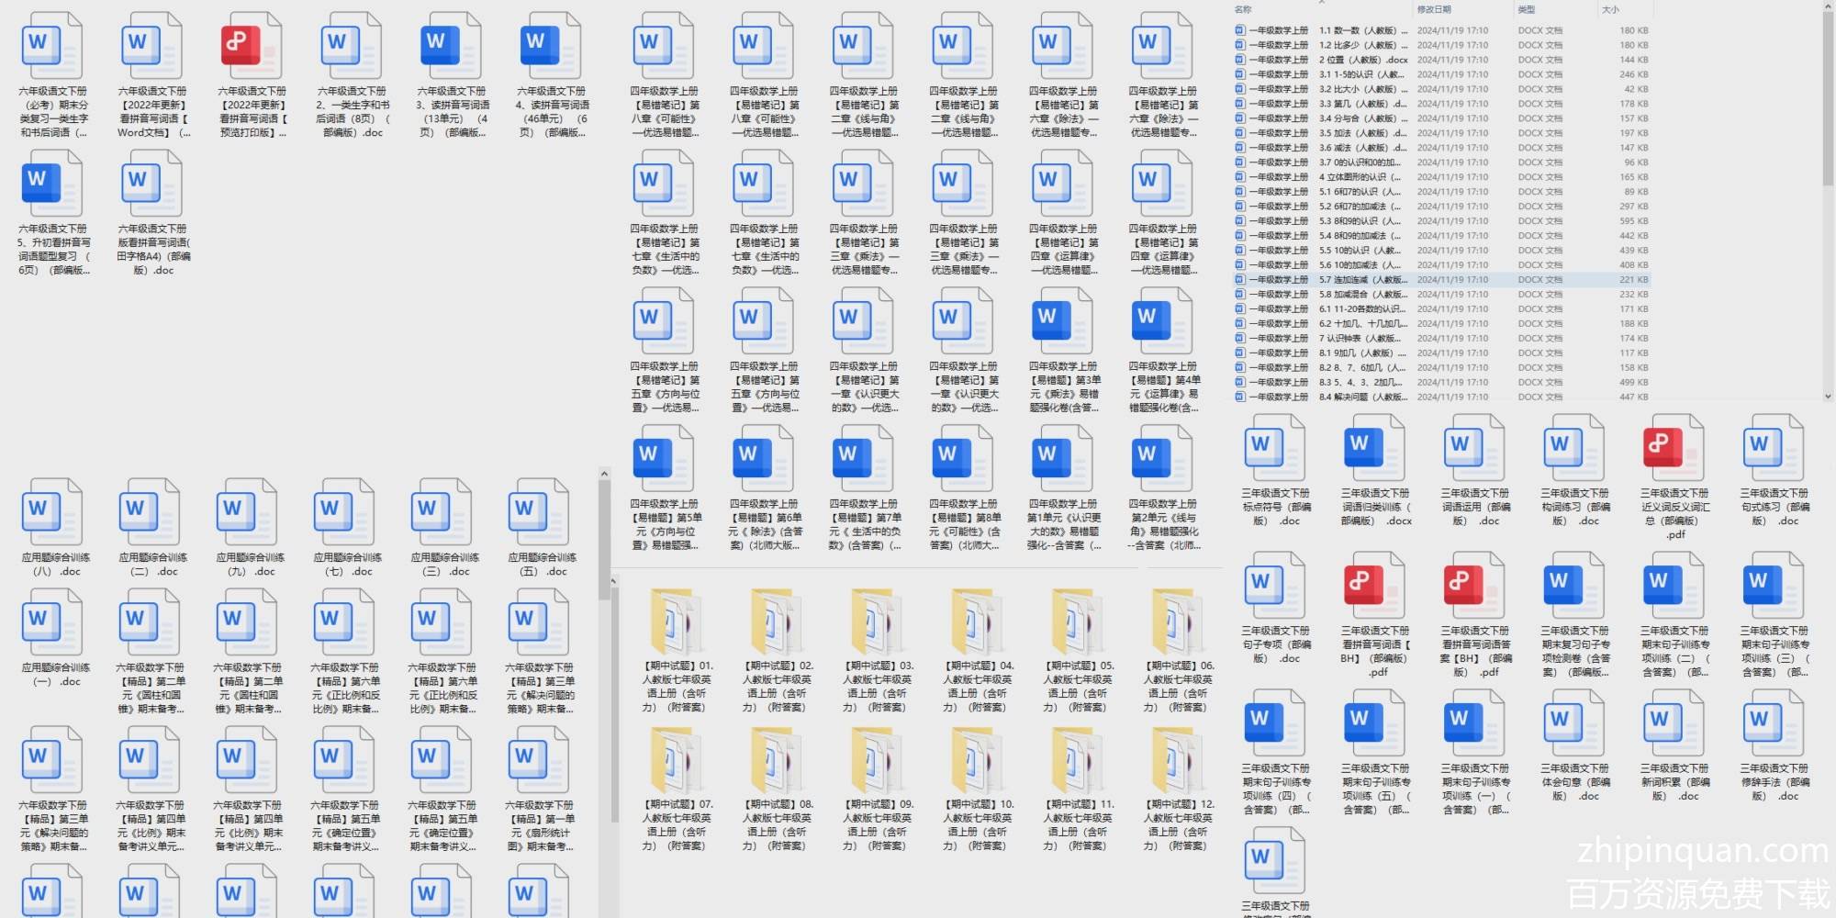Sort file list by 大小 column

tap(1610, 9)
